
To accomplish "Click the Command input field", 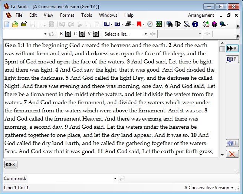I will pyautogui.click(x=70, y=179).
